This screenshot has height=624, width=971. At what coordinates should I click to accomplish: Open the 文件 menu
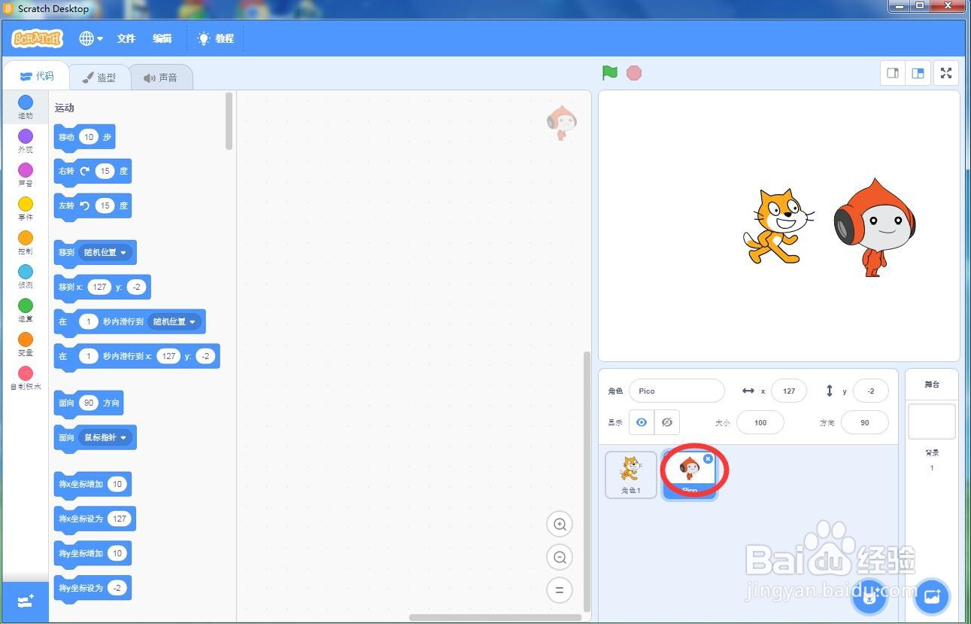[126, 38]
